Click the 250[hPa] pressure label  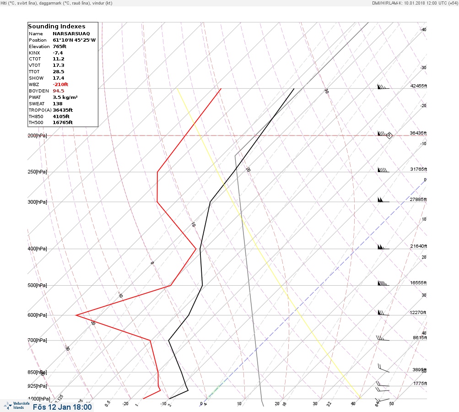pos(37,172)
